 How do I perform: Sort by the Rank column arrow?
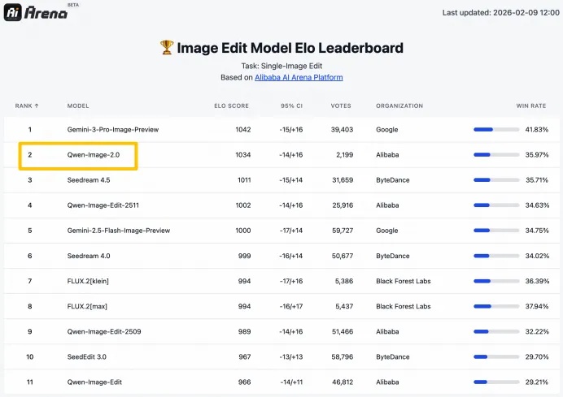click(x=37, y=106)
